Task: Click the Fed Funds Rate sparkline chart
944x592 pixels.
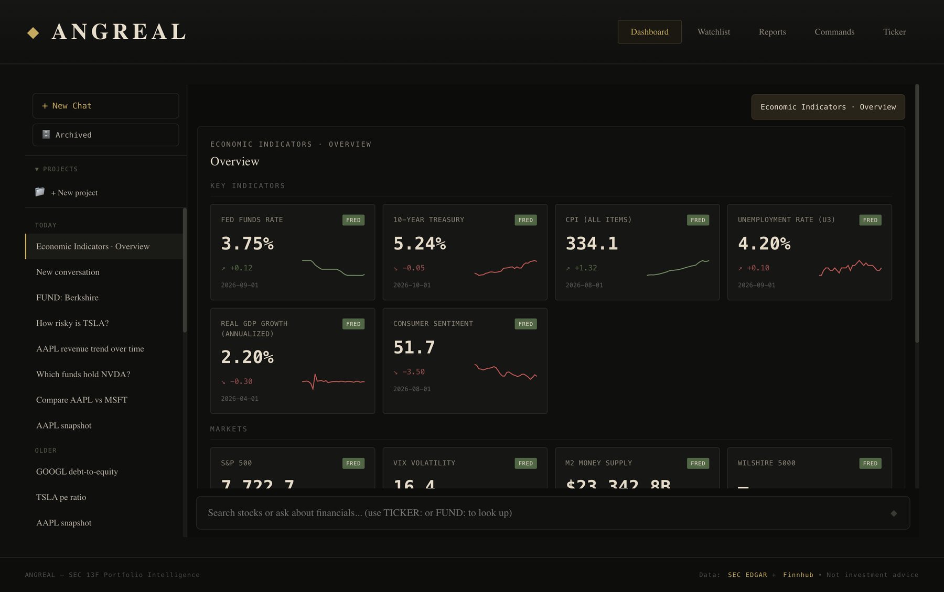Action: 333,268
